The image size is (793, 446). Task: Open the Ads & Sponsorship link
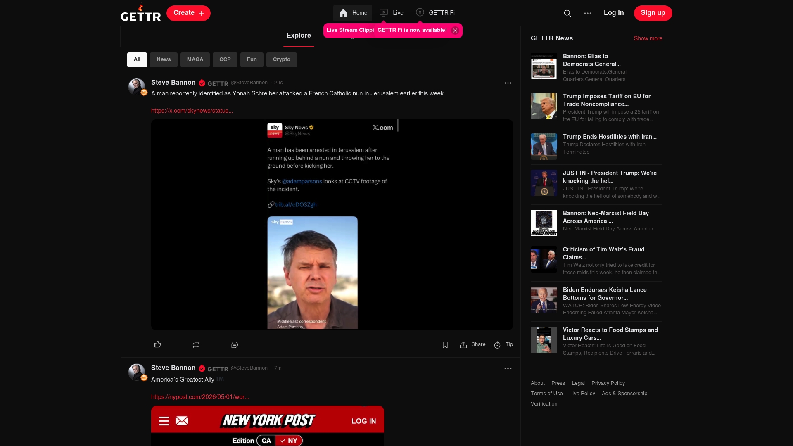[624, 394]
